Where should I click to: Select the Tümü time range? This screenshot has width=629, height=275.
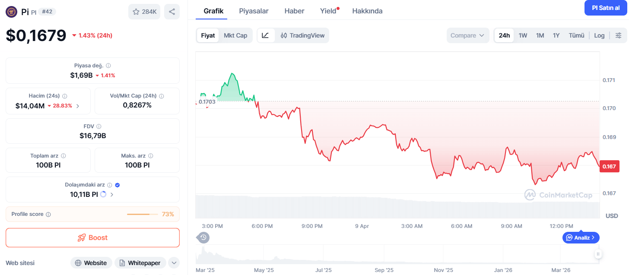coord(576,35)
